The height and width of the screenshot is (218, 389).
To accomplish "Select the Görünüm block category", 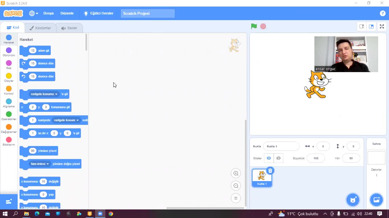I will 9,52.
